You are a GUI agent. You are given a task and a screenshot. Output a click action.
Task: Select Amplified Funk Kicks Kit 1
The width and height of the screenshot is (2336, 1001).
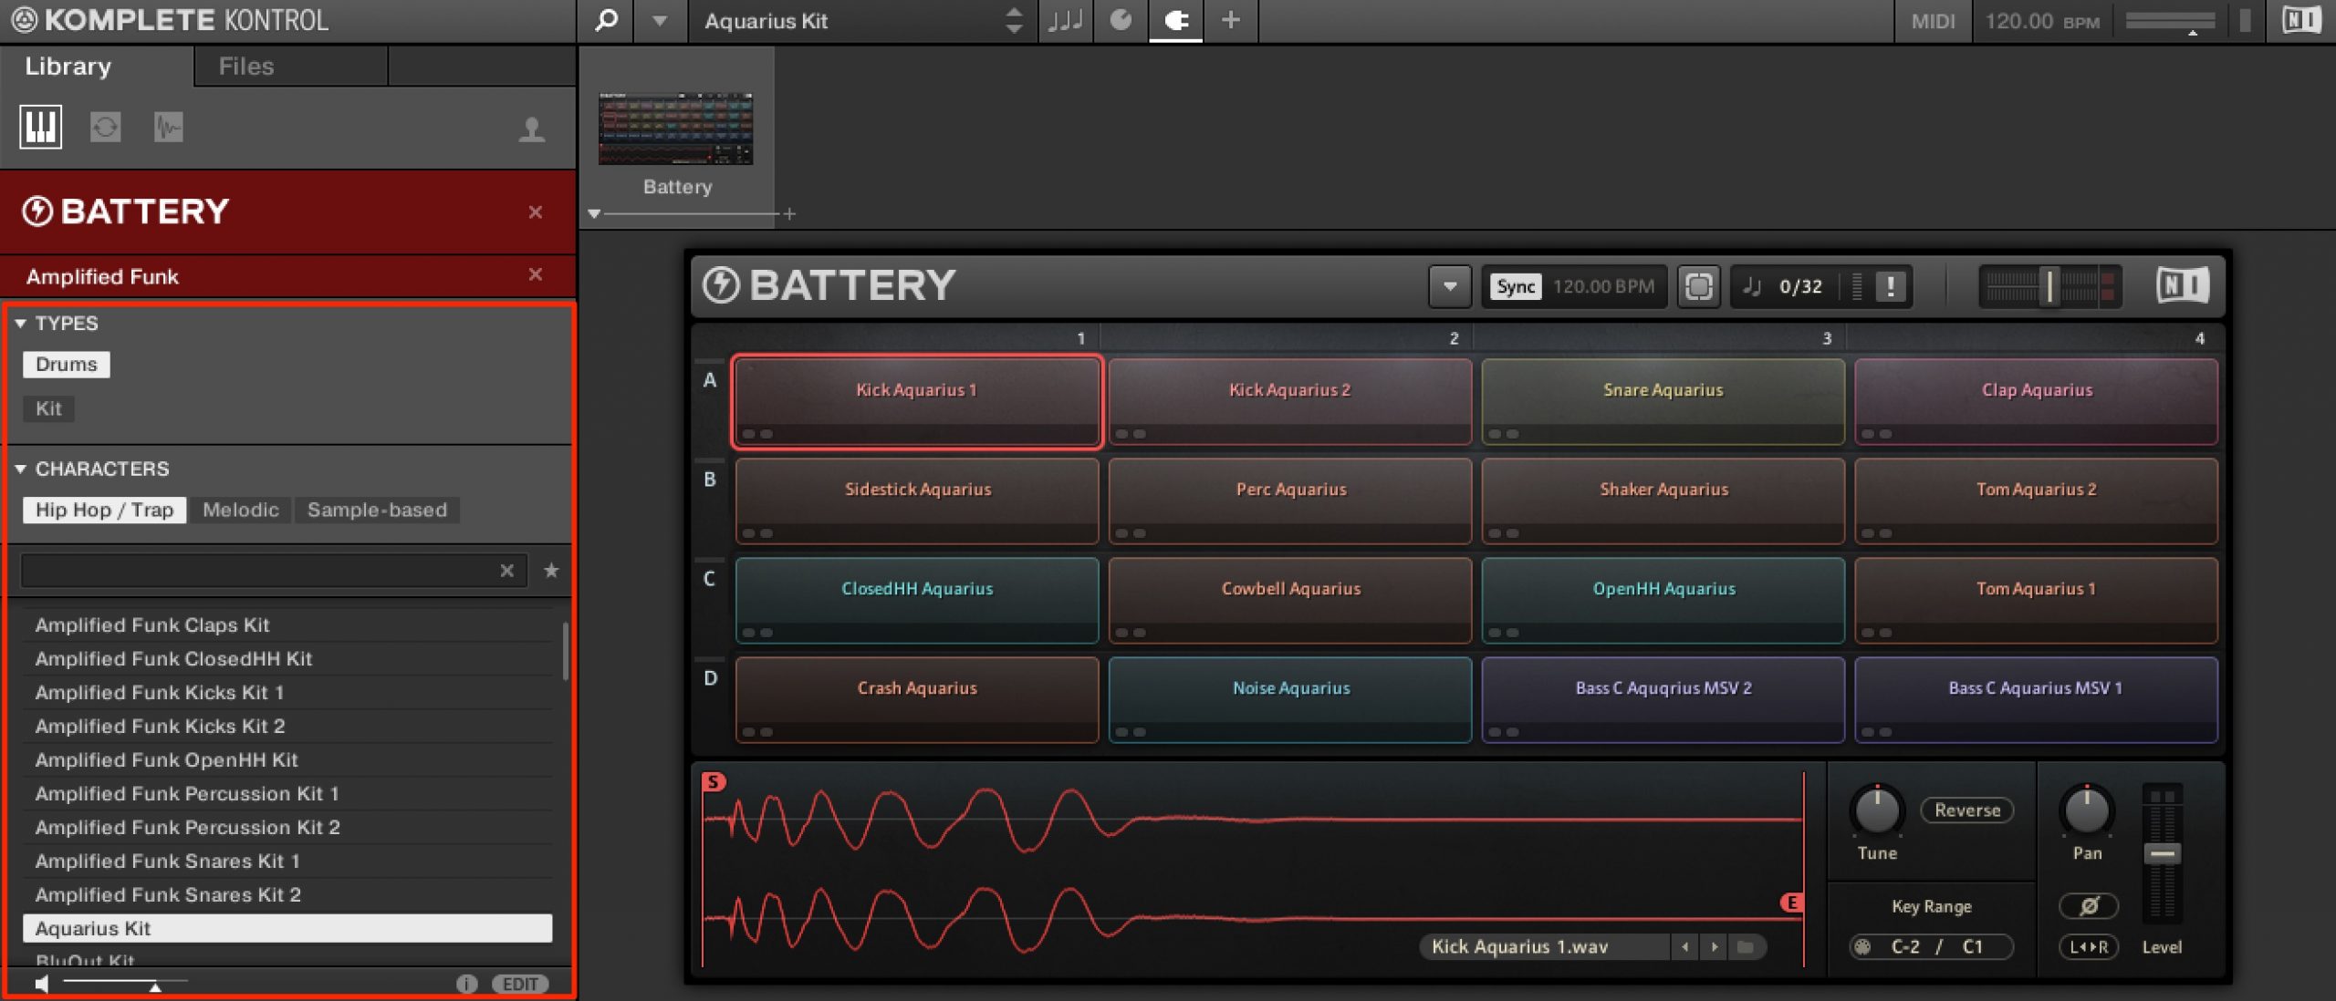287,692
